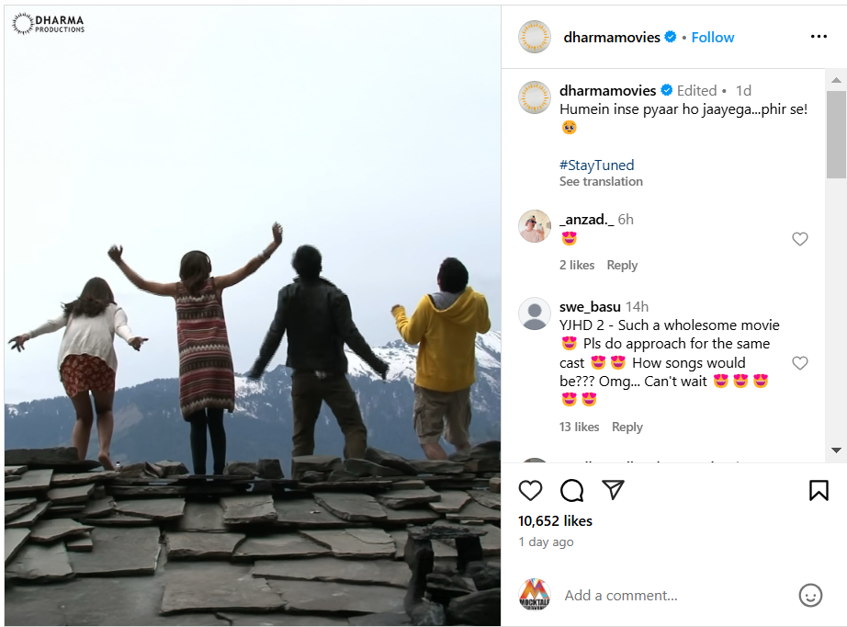Open the emoji picker in comment box
847x627 pixels.
point(810,595)
